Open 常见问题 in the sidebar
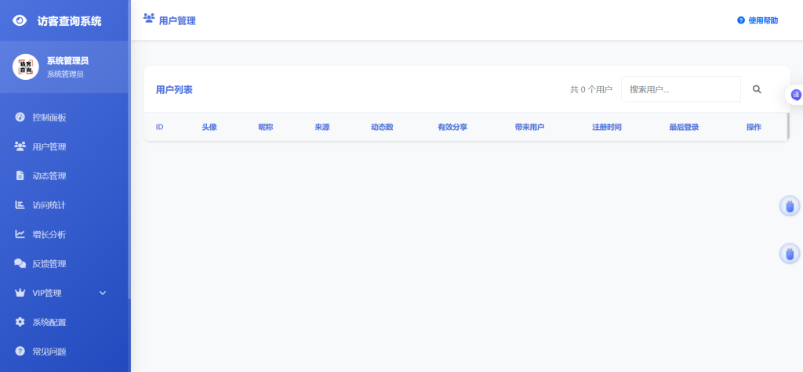803x372 pixels. pyautogui.click(x=49, y=352)
